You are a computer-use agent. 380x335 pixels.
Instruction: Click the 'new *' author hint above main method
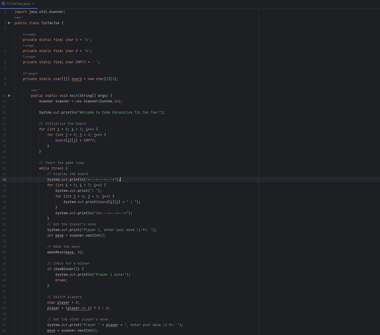point(35,90)
